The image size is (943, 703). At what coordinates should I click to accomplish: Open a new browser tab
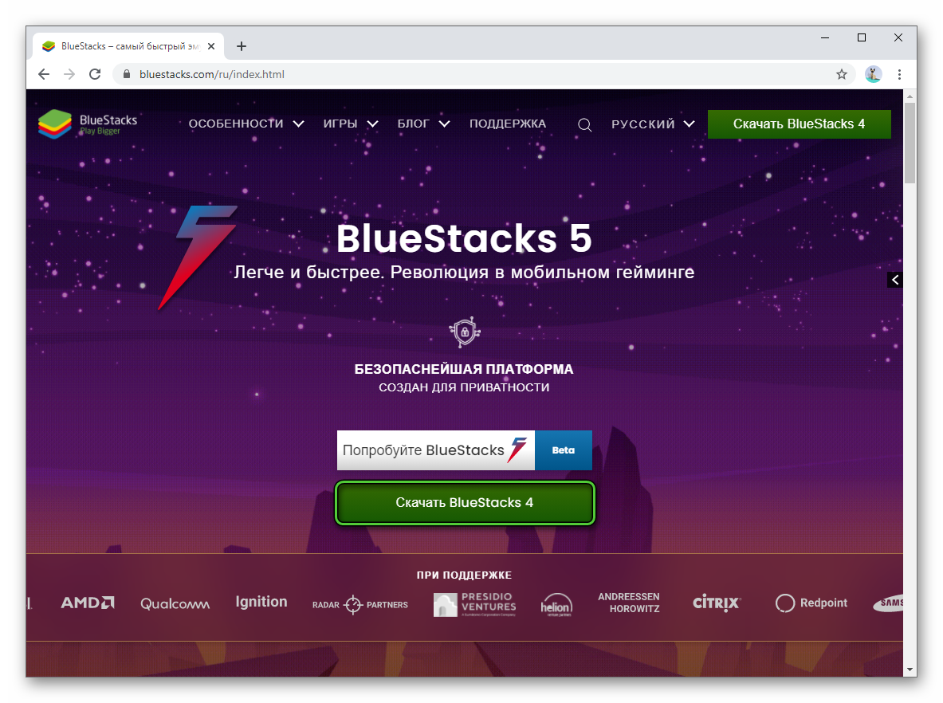click(x=242, y=46)
